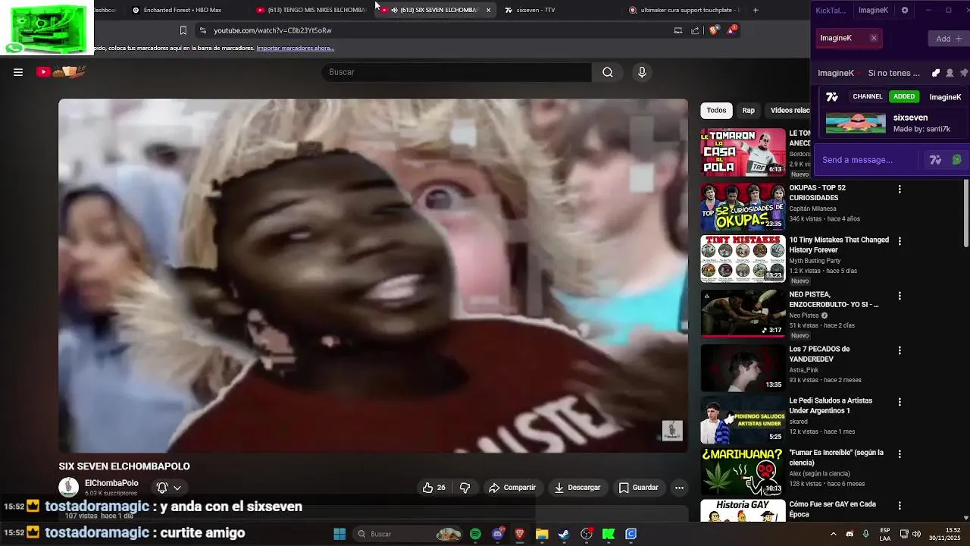Open 10 Tiny Mistakes video thumbnail
This screenshot has width=970, height=546.
coord(743,259)
